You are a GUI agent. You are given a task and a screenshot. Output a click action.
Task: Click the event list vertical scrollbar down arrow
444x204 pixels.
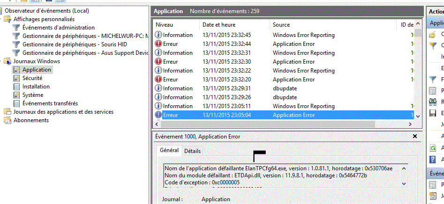(418, 116)
